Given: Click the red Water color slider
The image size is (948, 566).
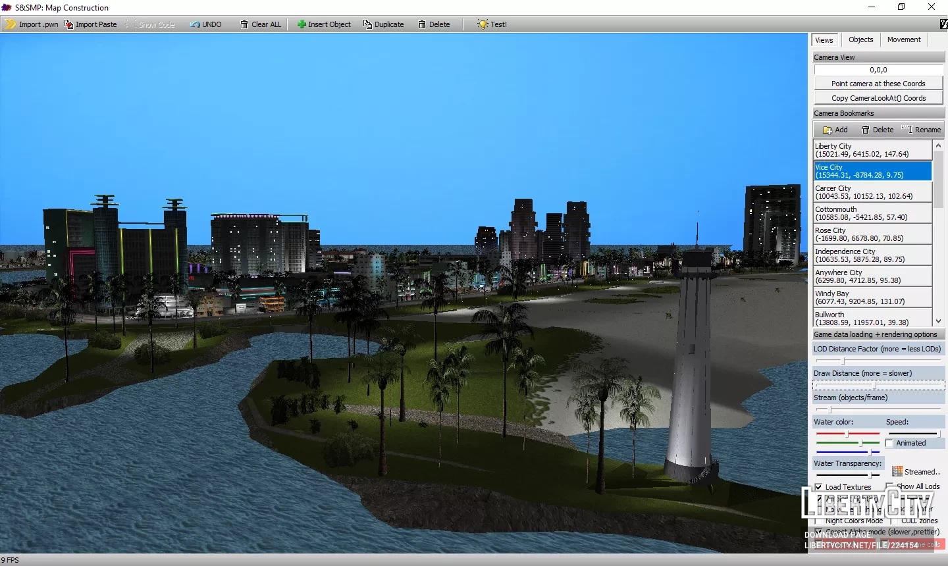Looking at the screenshot, I should [847, 434].
